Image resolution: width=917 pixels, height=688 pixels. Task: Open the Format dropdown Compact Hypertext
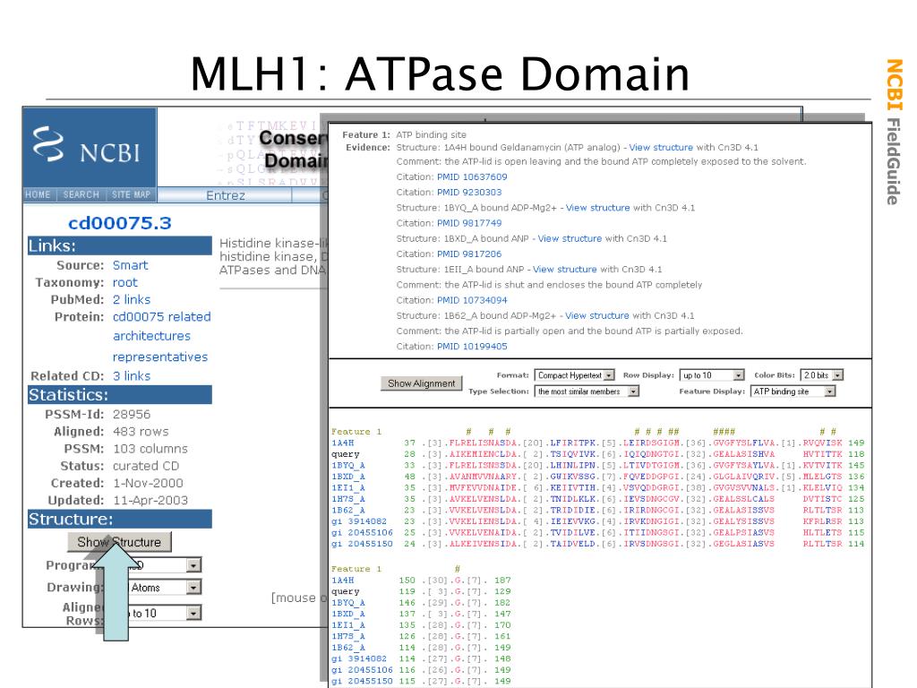click(x=574, y=375)
